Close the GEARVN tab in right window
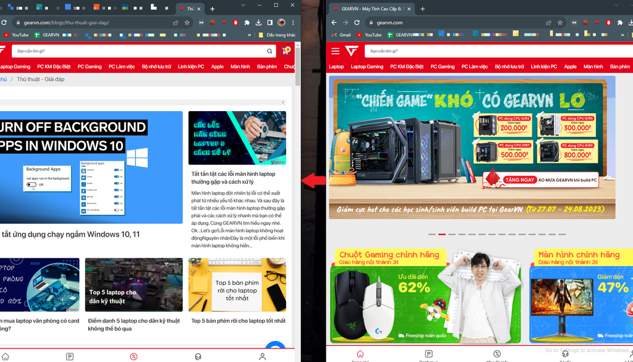Viewport: 633px width, 362px height. 409,9
